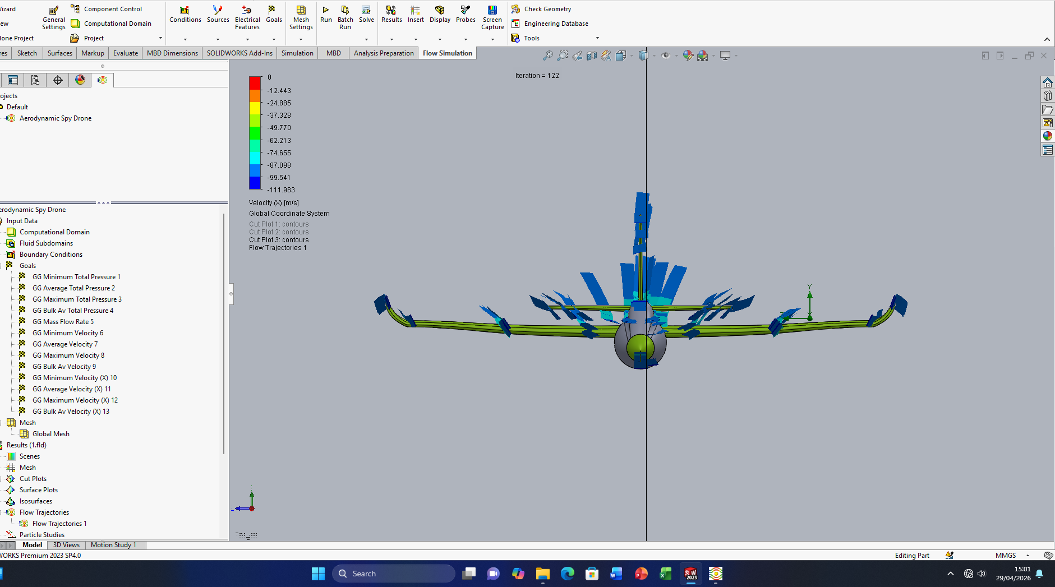Open the Sketch ribbon tab

(x=27, y=53)
